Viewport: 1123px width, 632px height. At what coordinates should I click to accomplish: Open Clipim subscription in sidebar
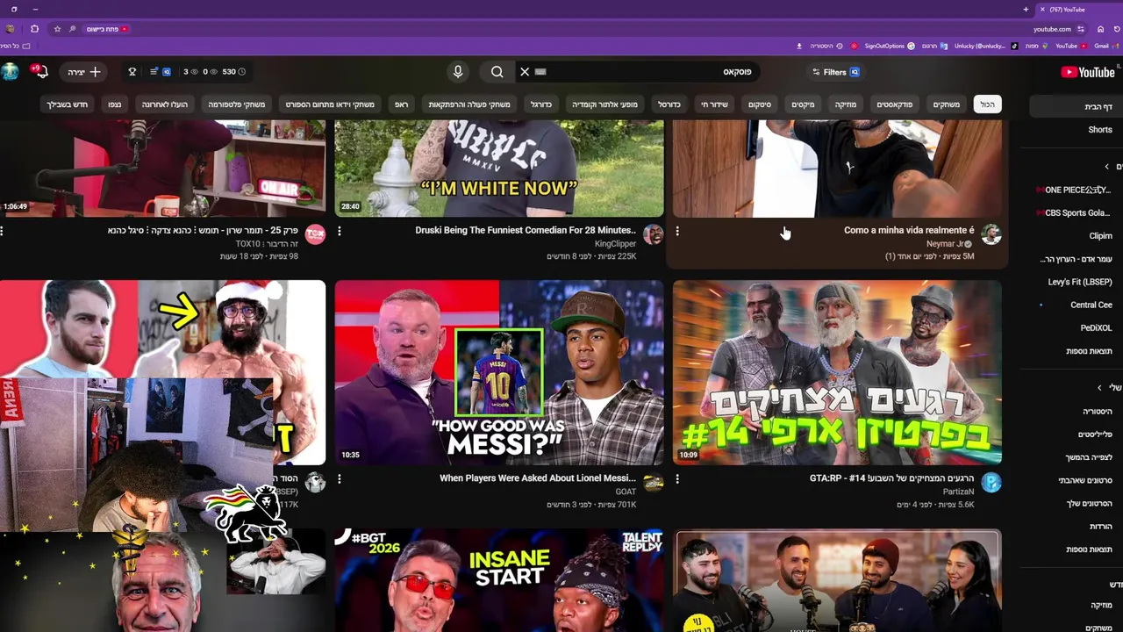click(1100, 236)
